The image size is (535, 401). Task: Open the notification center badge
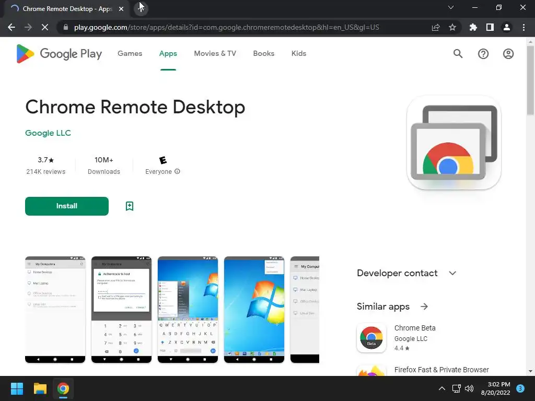[x=520, y=388]
